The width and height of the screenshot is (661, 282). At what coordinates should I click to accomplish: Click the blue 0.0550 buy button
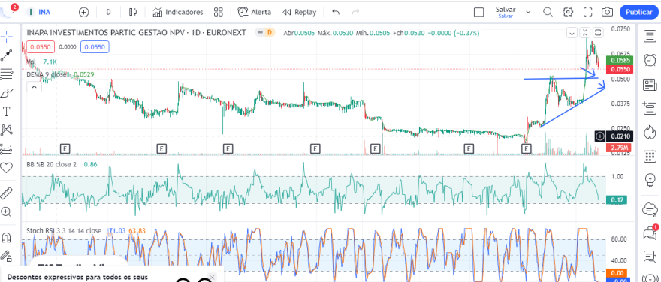point(95,47)
